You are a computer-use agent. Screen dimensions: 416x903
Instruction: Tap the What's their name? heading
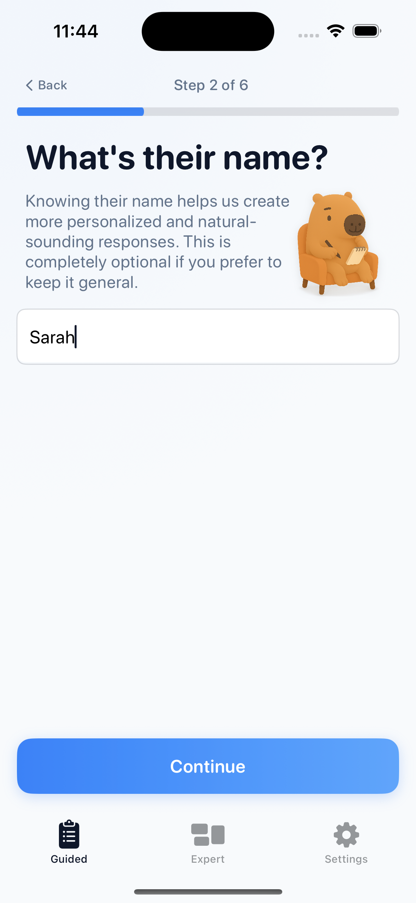177,158
